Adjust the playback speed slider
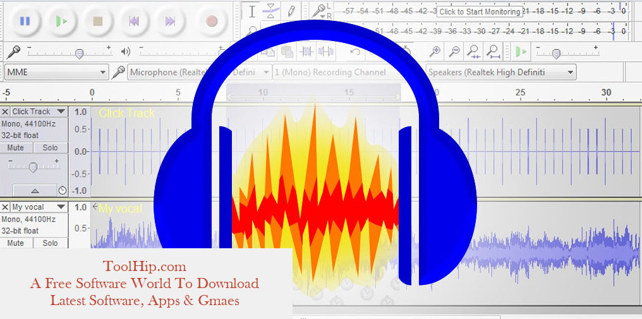This screenshot has width=642, height=319. [x=556, y=54]
